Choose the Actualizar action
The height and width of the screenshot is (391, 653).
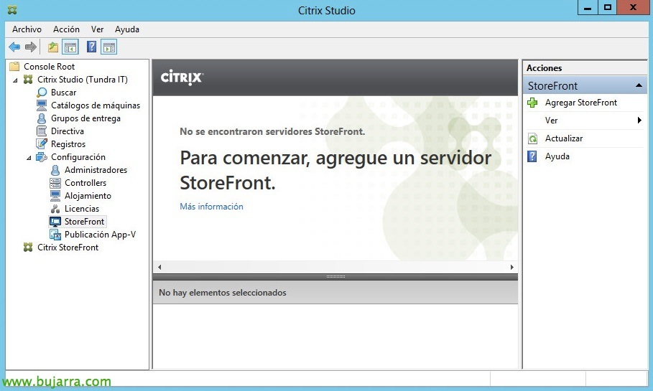click(564, 138)
